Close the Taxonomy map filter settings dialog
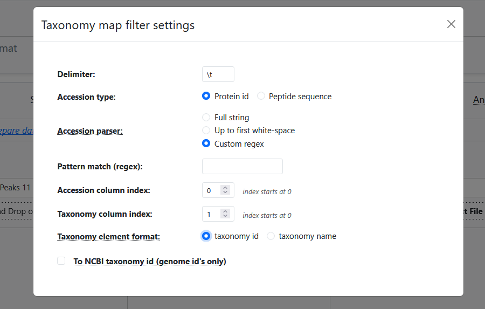The width and height of the screenshot is (485, 309). 451,24
